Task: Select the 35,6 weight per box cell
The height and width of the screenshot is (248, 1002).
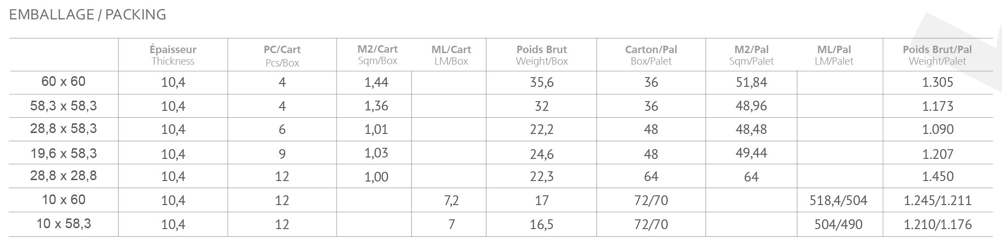Action: click(541, 82)
